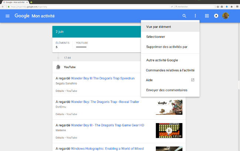Click Détails under Game Gear HD video

tap(60, 137)
